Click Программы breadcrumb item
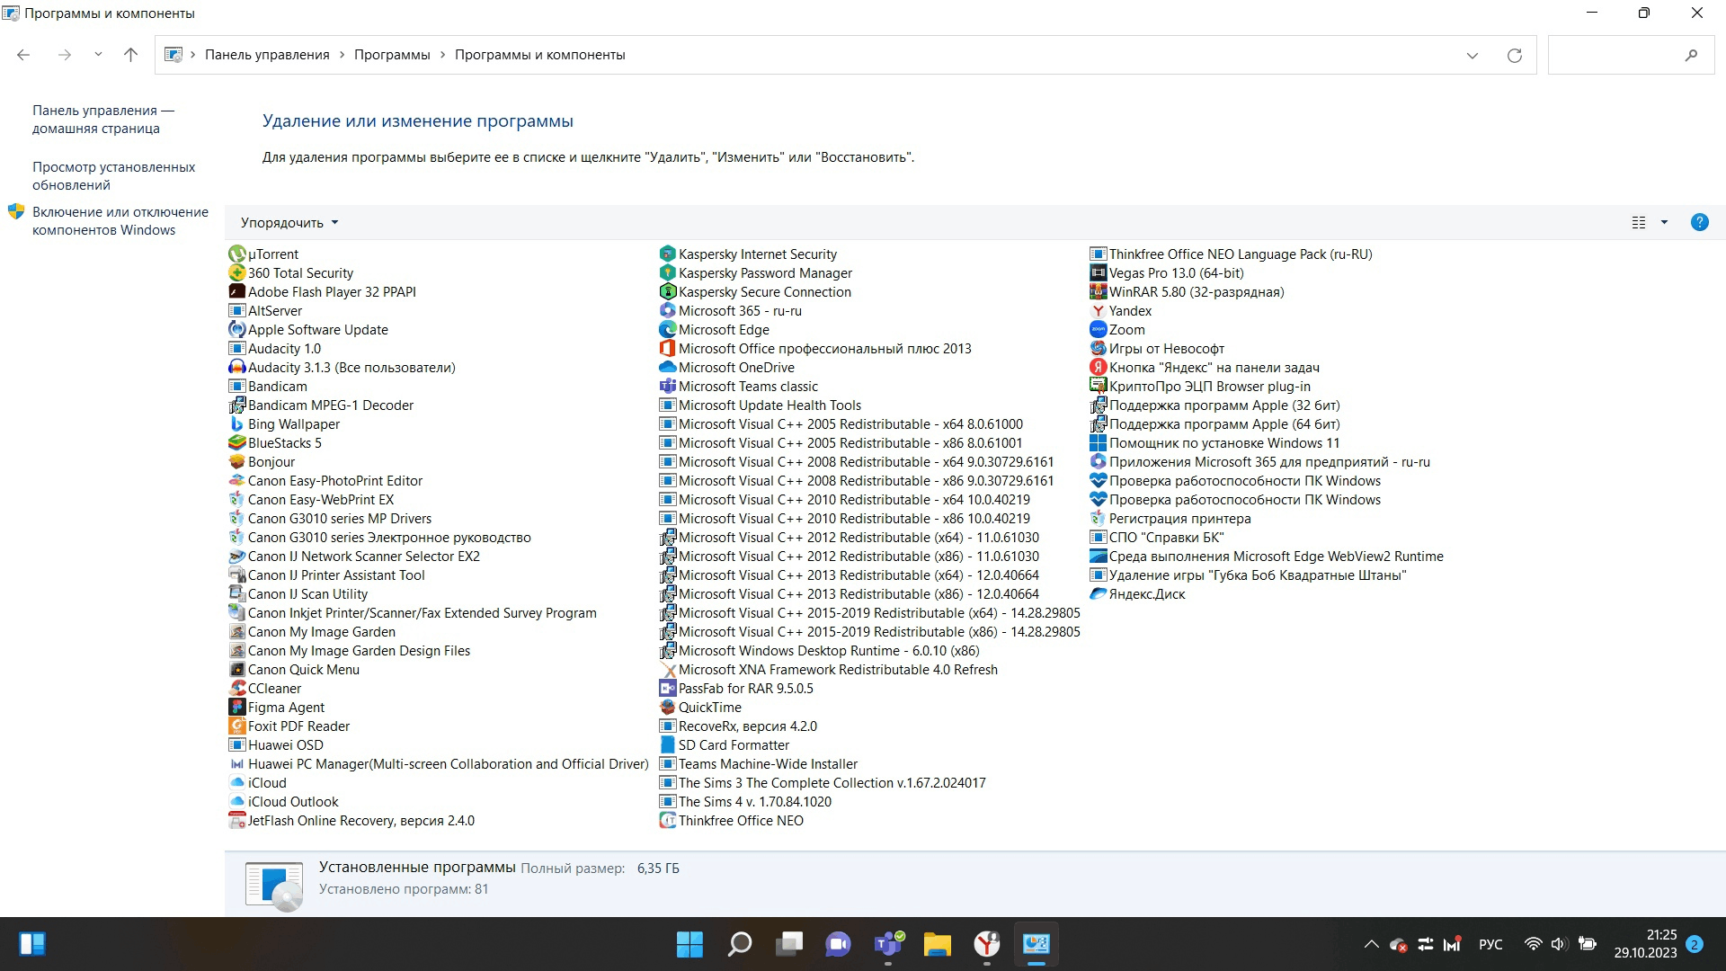 tap(392, 55)
